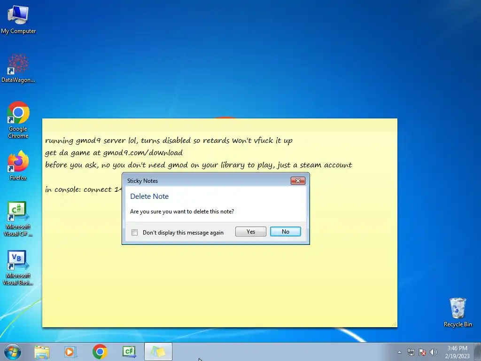Select the Microsoft Visual C# desktop shortcut
Viewport: 481px width, 361px height.
pyautogui.click(x=18, y=219)
